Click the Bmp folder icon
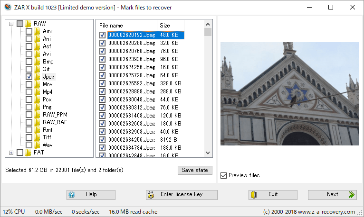 pos(37,62)
